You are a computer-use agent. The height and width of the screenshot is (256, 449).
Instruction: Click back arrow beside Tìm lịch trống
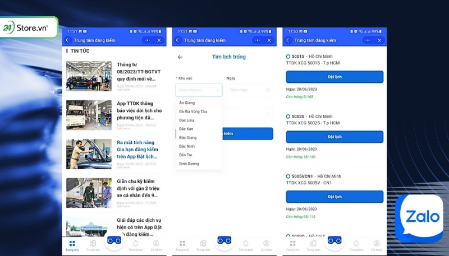(x=180, y=57)
